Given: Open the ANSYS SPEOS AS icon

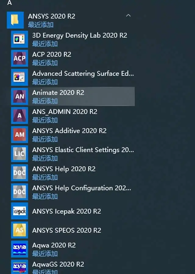Looking at the screenshot, I should (19, 230).
